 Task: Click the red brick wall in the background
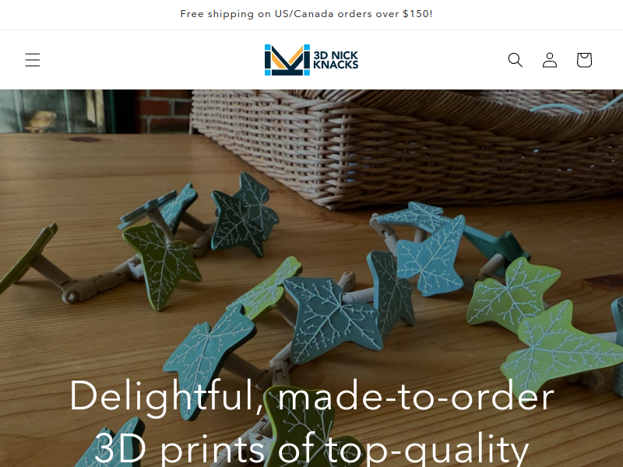click(164, 111)
